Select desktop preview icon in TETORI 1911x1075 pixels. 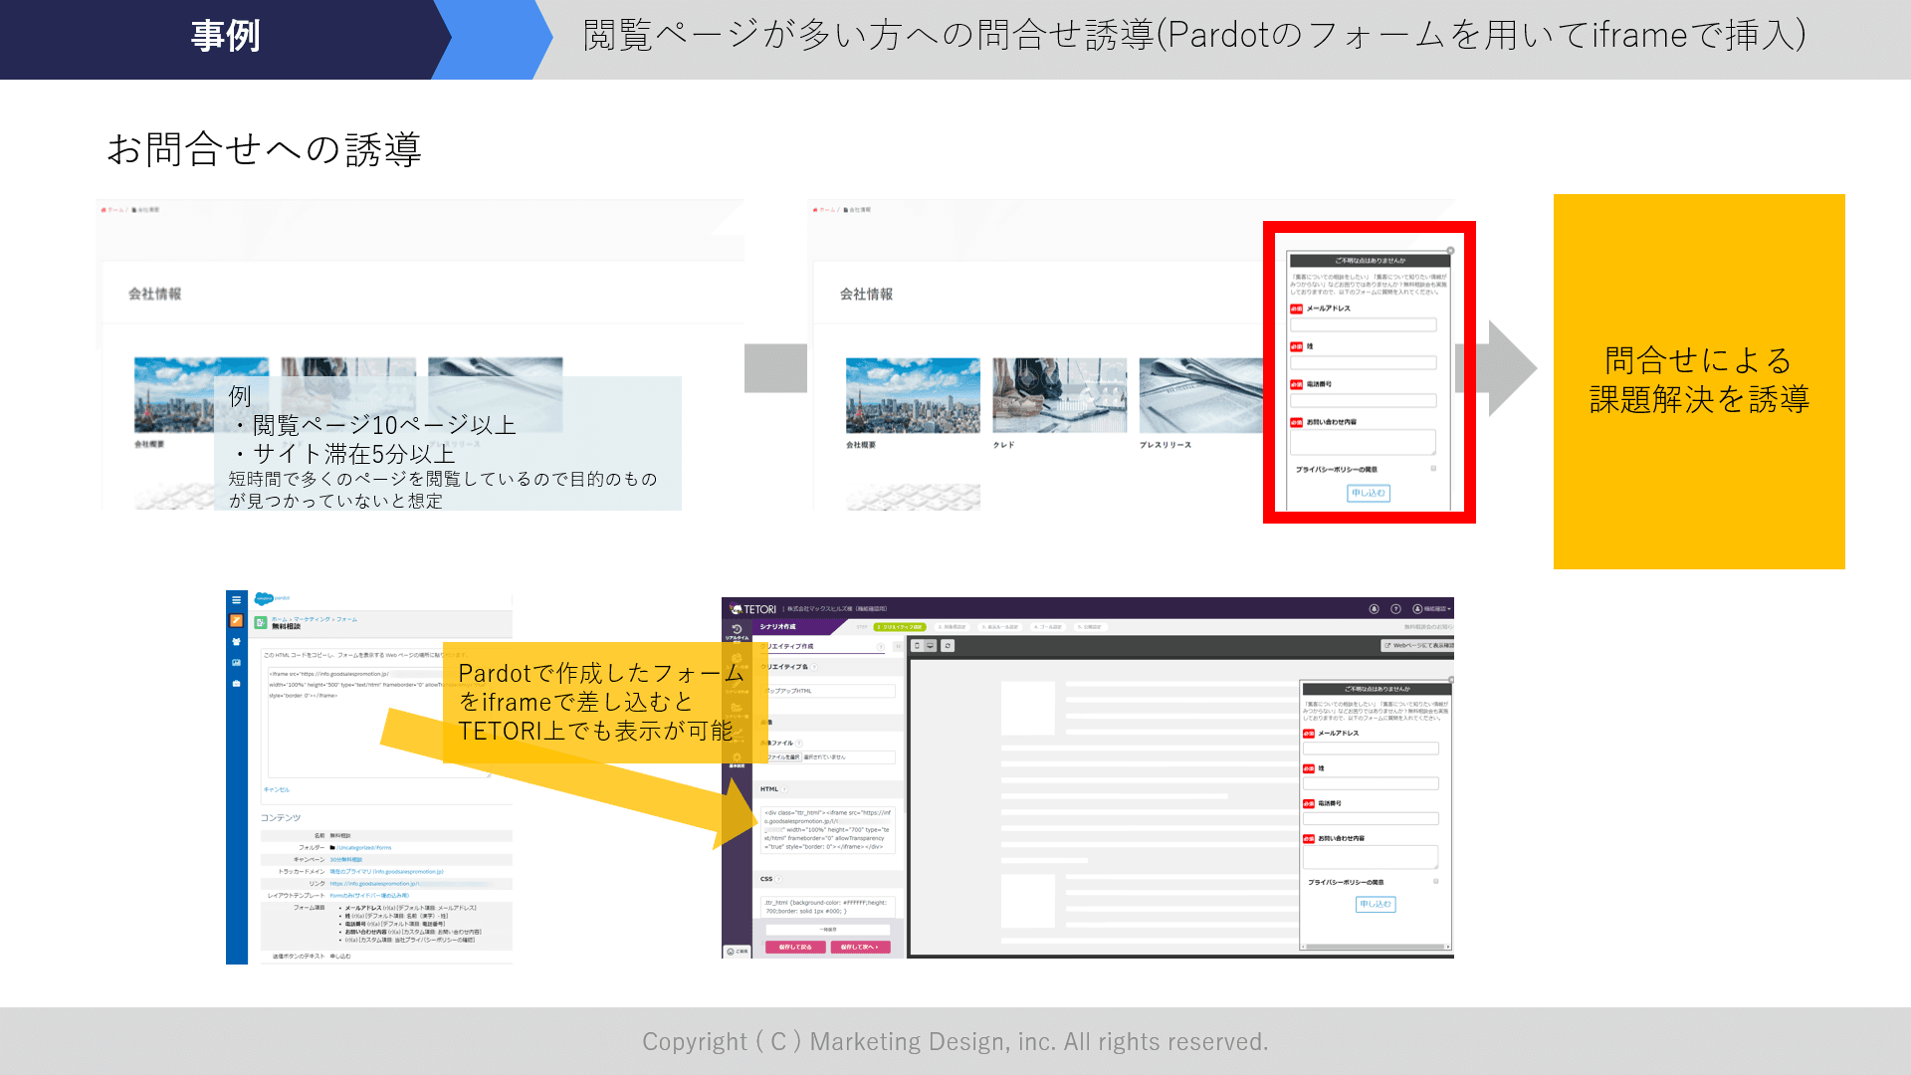click(930, 646)
